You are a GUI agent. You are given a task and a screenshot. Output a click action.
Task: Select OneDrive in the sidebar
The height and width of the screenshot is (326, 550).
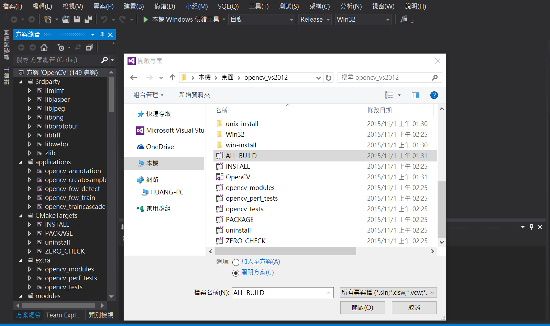pyautogui.click(x=155, y=147)
